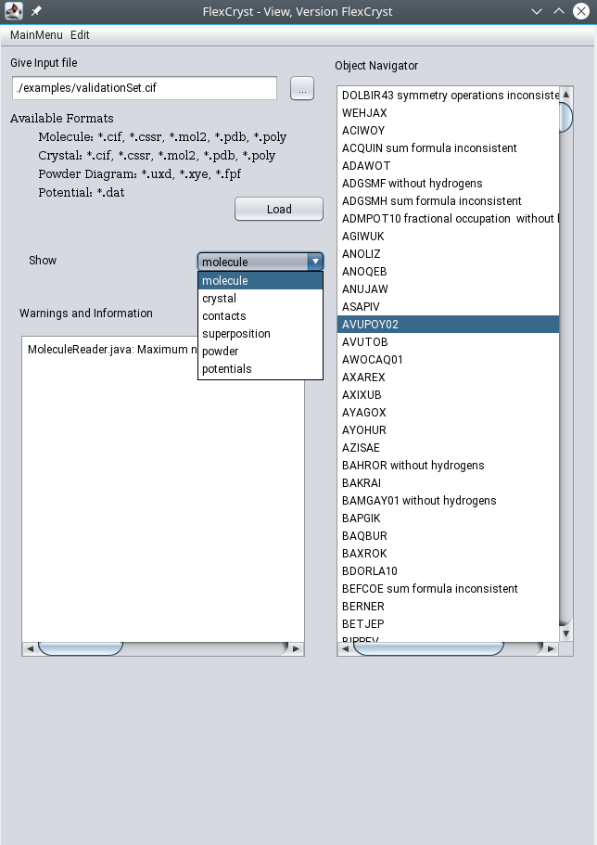This screenshot has height=845, width=597.
Task: Select 'contacts' in the dropdown list
Action: 260,315
